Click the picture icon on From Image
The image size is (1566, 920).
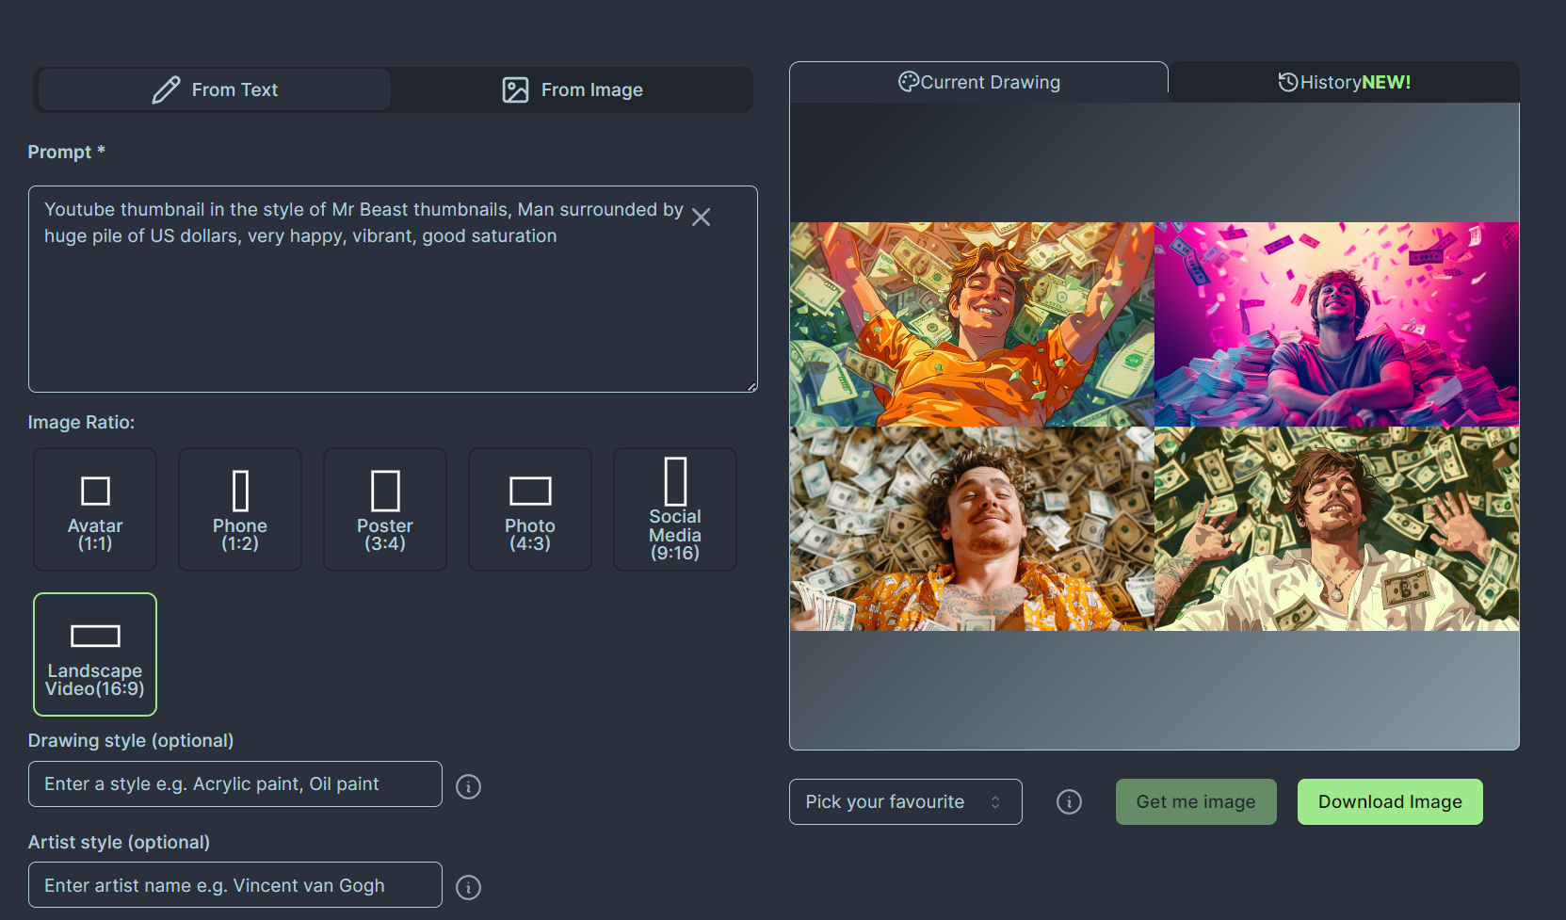(515, 90)
